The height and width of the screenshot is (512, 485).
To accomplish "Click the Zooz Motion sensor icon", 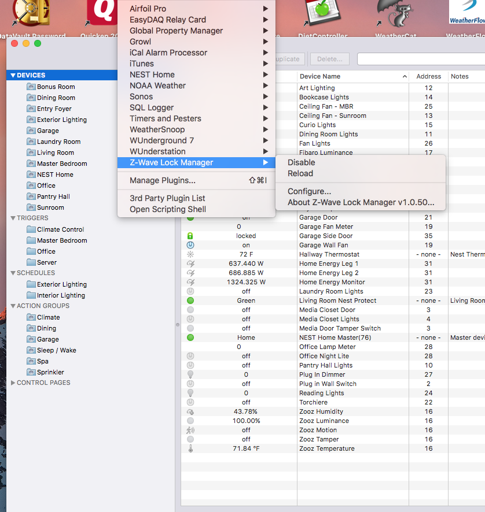I will [x=190, y=430].
